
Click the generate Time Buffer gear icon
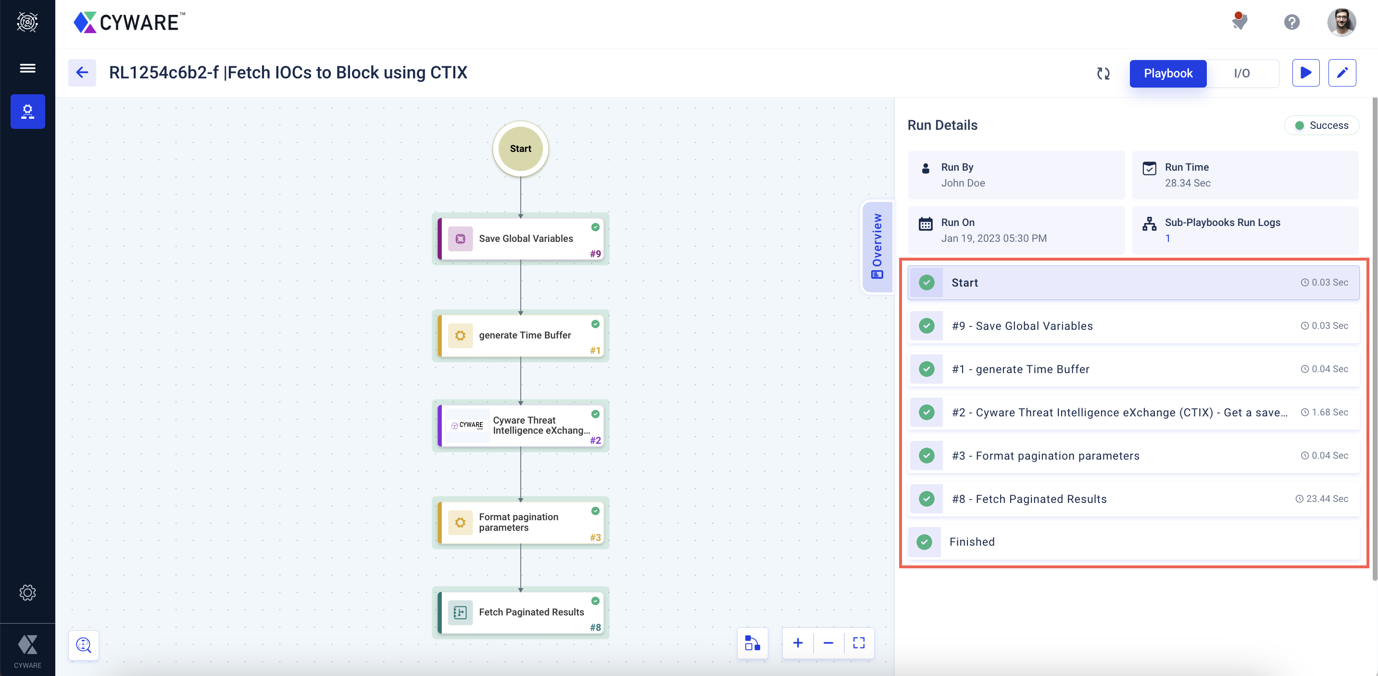click(x=460, y=335)
